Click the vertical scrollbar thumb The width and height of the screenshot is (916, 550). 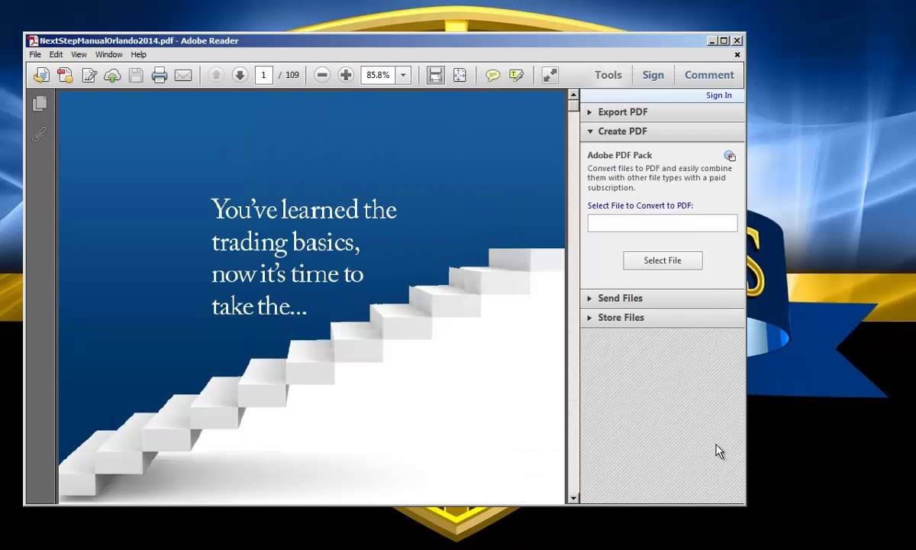click(x=573, y=106)
